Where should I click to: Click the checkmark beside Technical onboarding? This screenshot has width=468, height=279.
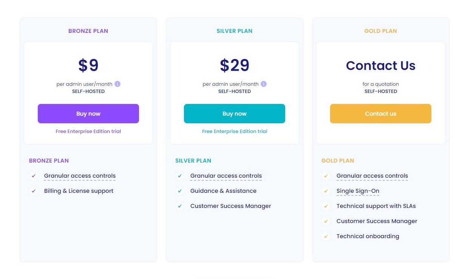[326, 236]
